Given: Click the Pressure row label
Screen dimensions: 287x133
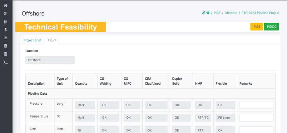Looking at the screenshot, I should click(x=36, y=103).
